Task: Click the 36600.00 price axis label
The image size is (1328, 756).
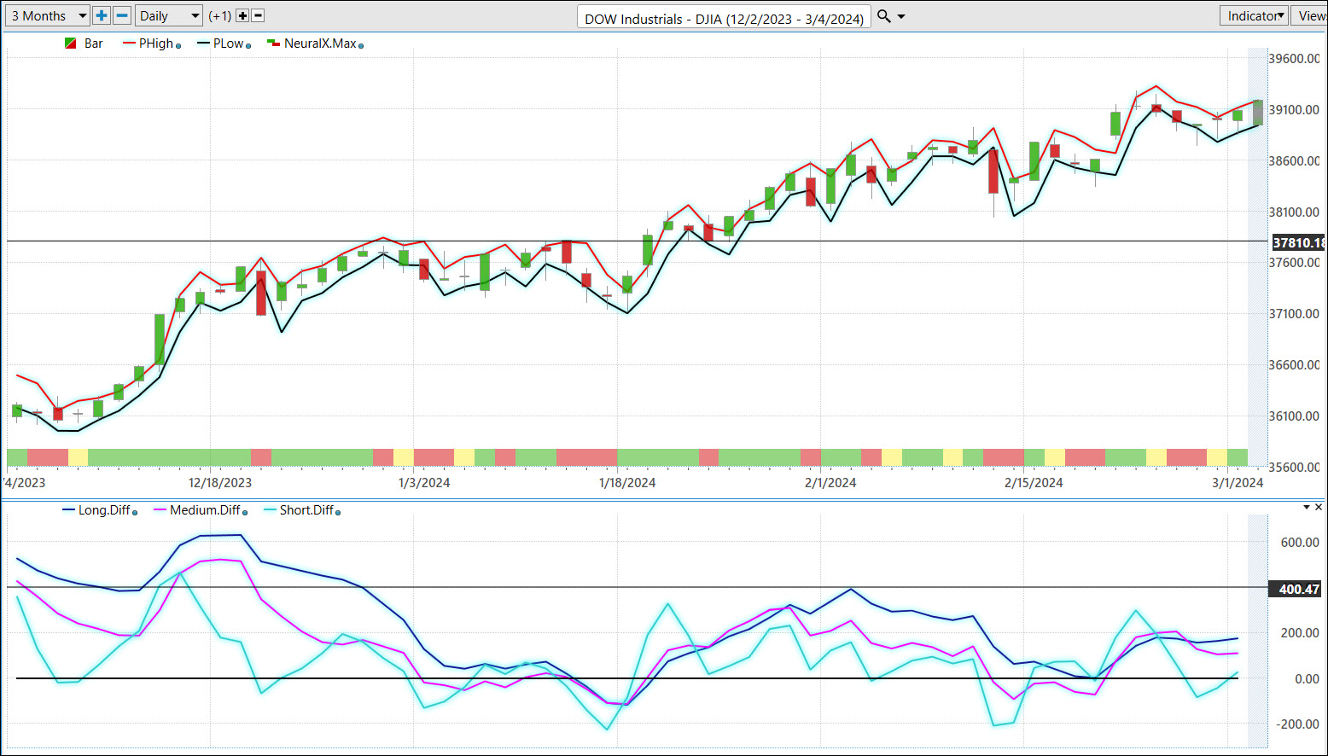Action: click(1294, 365)
